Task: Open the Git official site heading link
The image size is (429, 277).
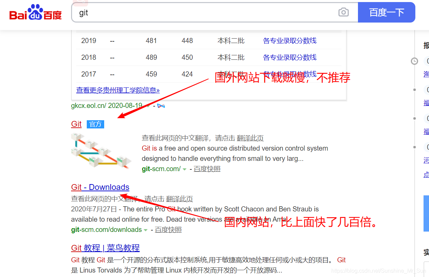Action: coord(76,124)
